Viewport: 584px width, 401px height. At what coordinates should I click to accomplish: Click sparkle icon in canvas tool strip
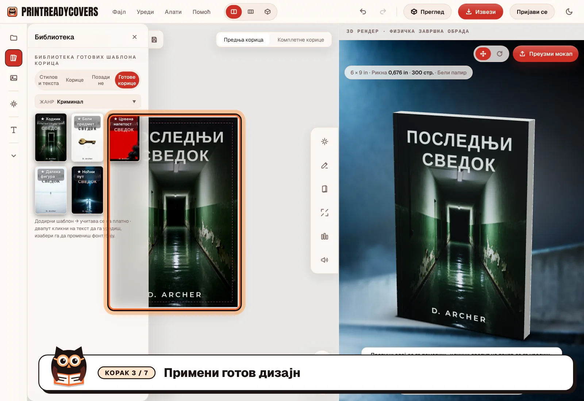coord(324,141)
